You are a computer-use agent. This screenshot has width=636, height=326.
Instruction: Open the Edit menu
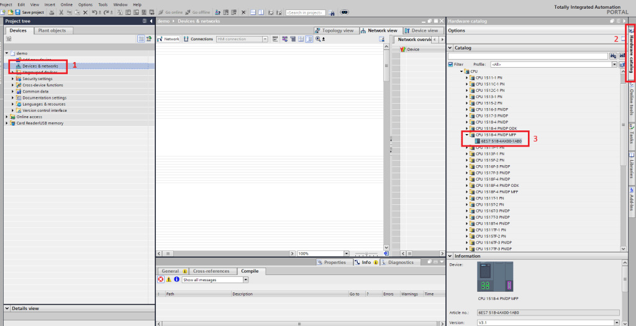(x=21, y=4)
